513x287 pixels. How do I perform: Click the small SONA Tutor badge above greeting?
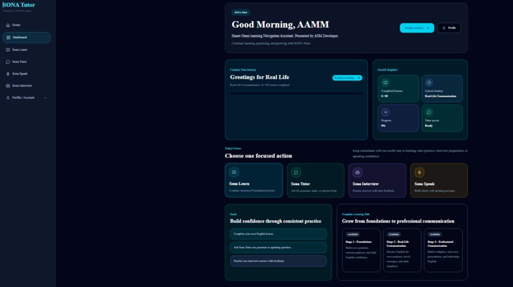(x=241, y=13)
